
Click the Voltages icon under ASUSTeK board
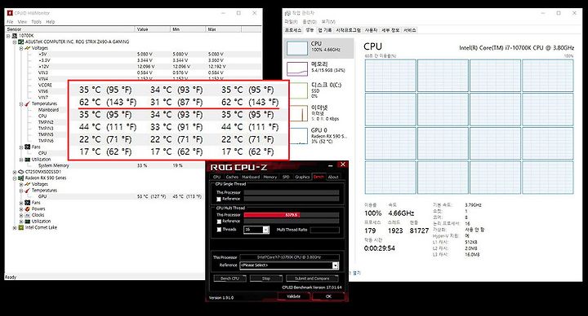tap(28, 48)
